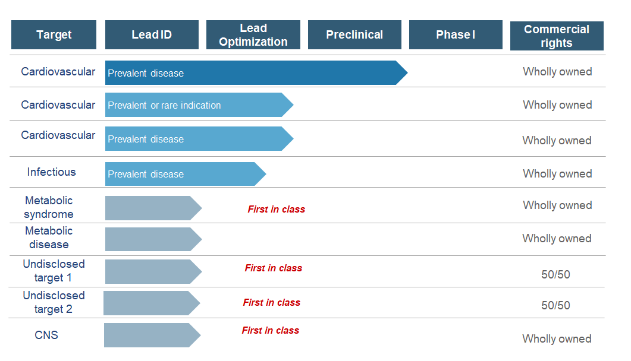Select the 50/50 rights for Undisclosed target 1

point(555,275)
